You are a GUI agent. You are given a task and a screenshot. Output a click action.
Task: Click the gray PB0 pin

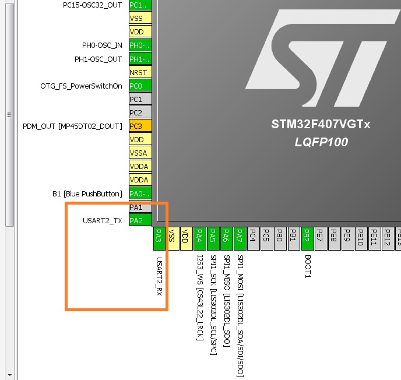pos(280,238)
